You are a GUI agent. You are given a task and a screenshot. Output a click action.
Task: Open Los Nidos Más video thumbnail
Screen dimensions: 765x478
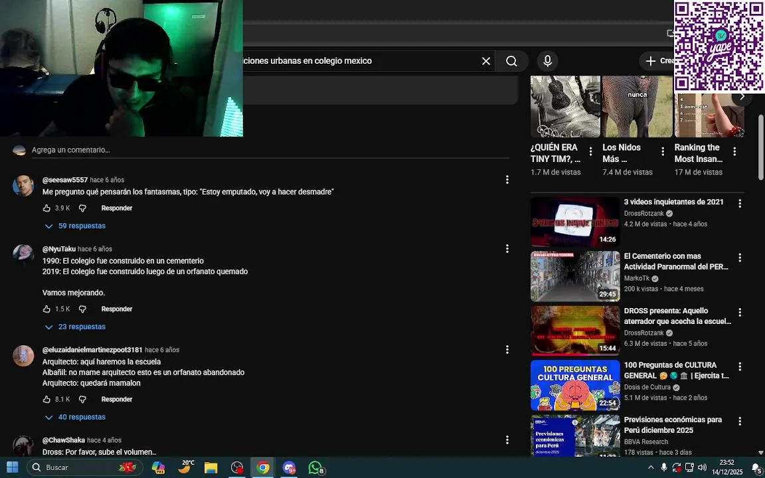pyautogui.click(x=637, y=106)
